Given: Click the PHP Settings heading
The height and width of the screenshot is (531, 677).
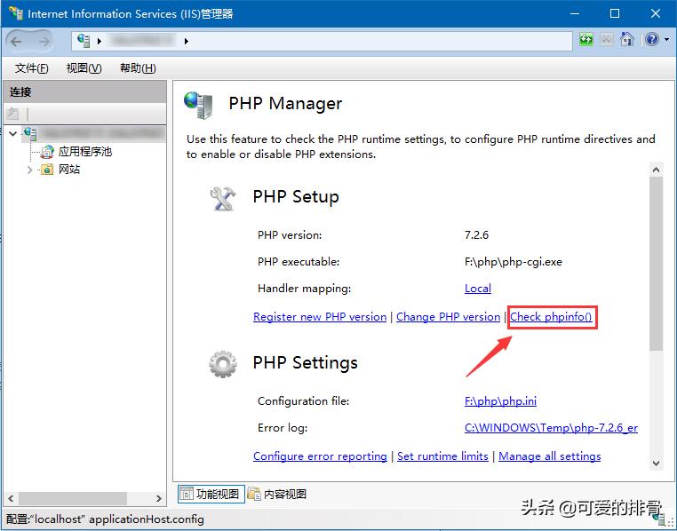Looking at the screenshot, I should click(x=306, y=362).
